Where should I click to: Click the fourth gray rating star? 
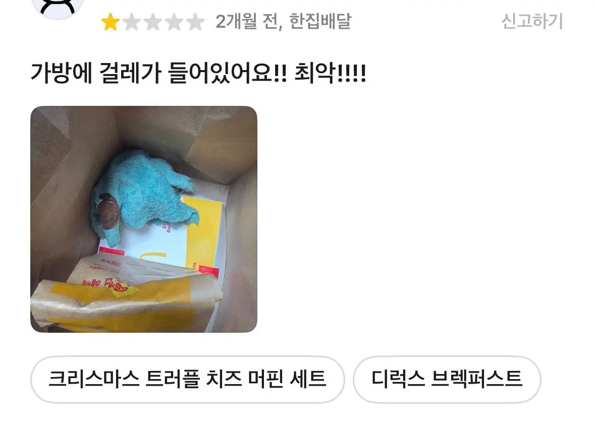click(x=174, y=22)
